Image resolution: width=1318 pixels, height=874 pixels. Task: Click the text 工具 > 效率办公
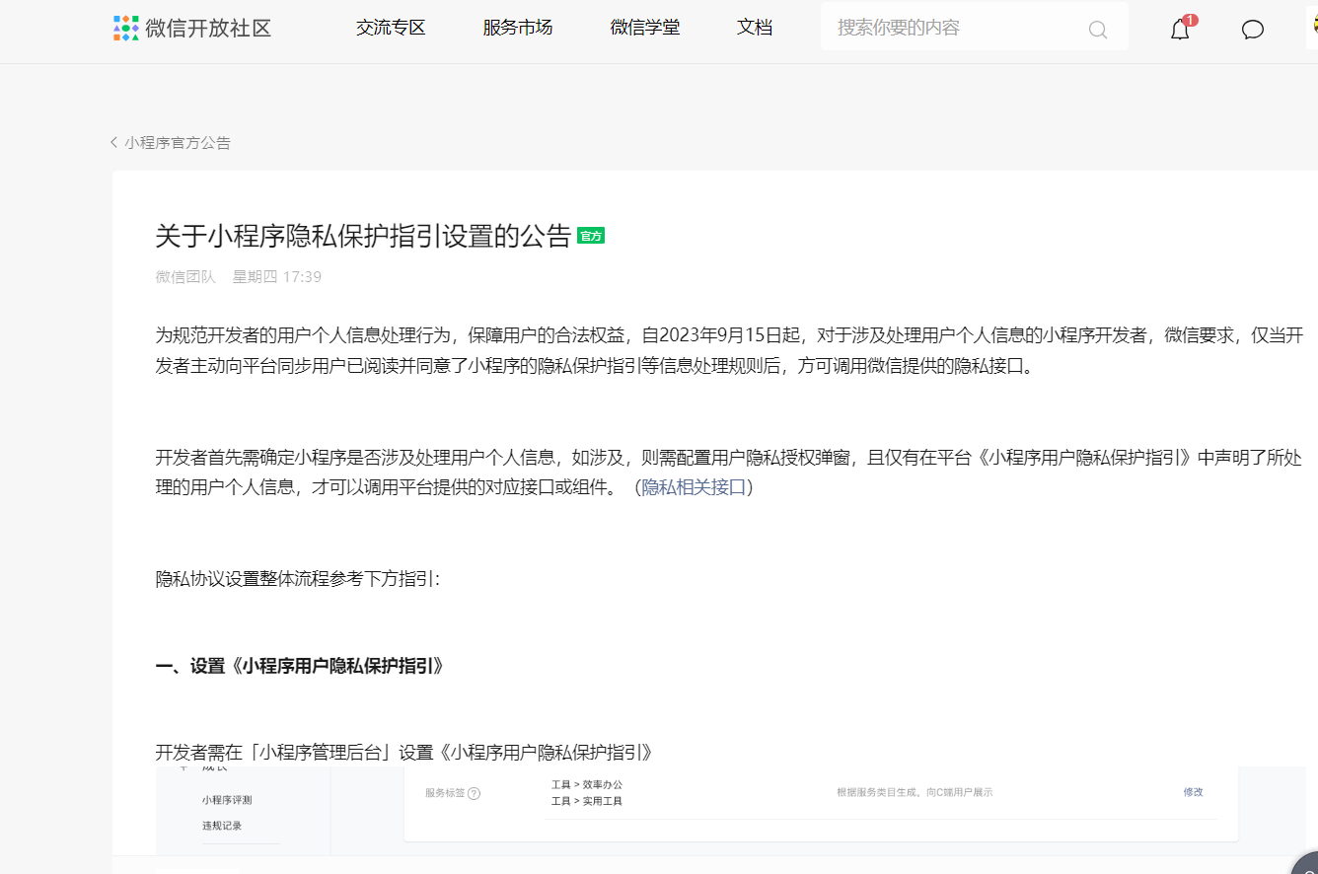coord(587,785)
